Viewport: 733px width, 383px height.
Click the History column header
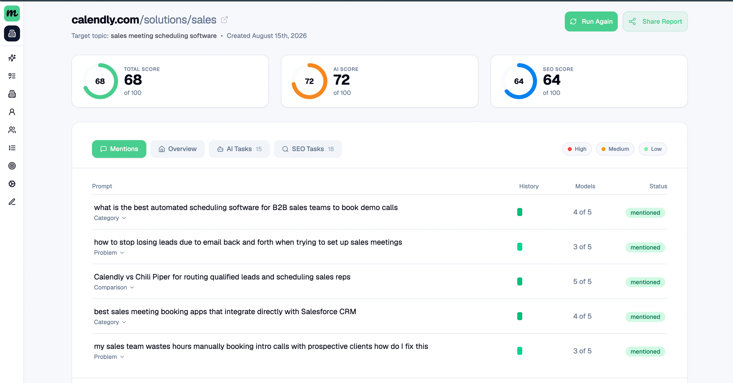[529, 186]
